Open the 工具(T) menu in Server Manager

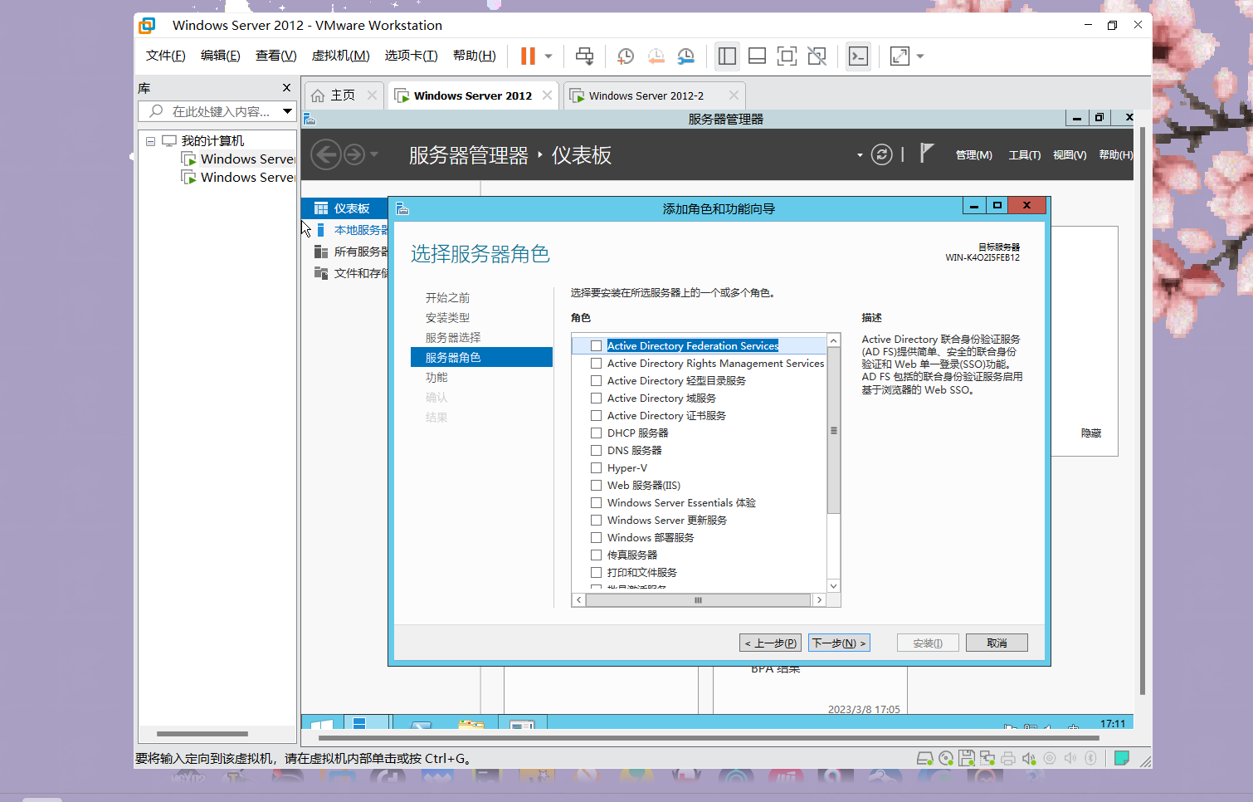coord(1024,155)
